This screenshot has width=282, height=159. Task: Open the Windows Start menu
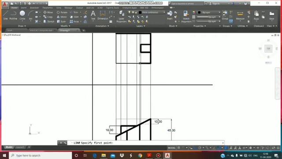click(4, 155)
